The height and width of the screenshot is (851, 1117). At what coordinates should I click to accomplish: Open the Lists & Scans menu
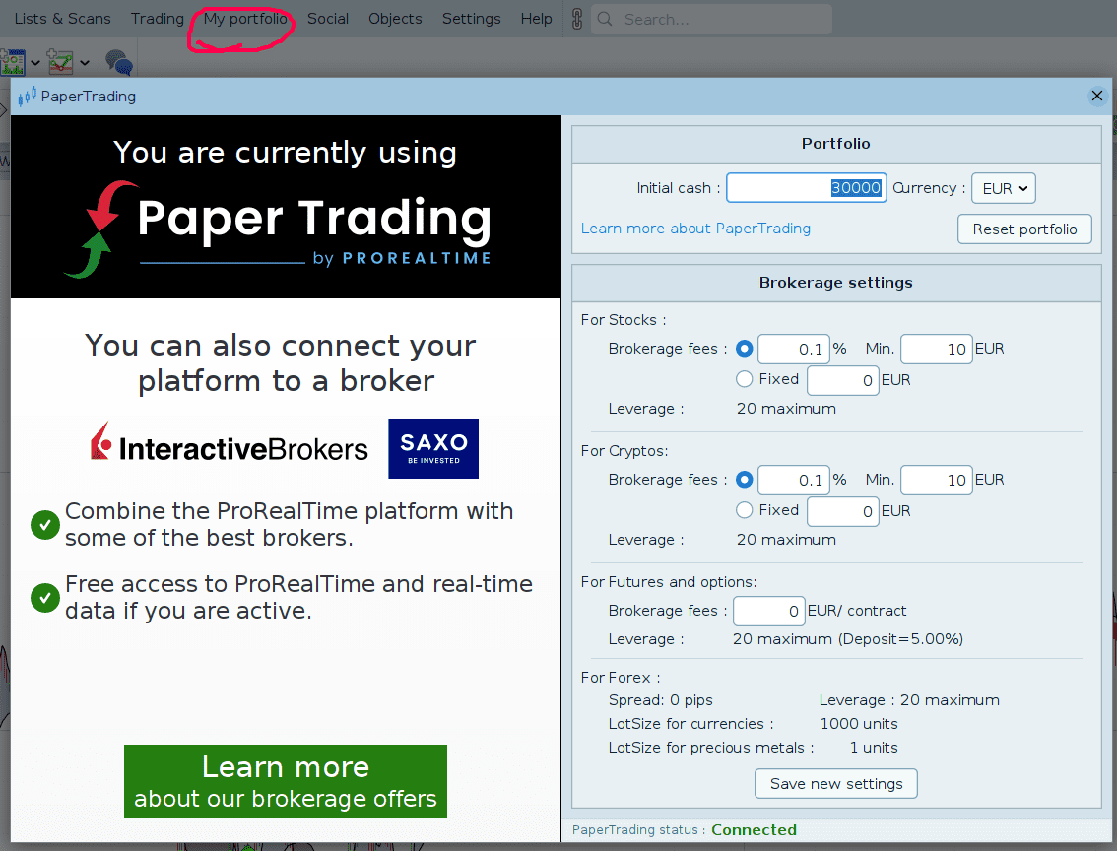63,19
